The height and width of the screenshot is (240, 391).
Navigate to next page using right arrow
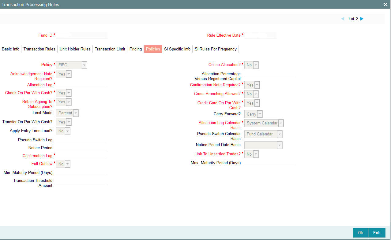(362, 19)
